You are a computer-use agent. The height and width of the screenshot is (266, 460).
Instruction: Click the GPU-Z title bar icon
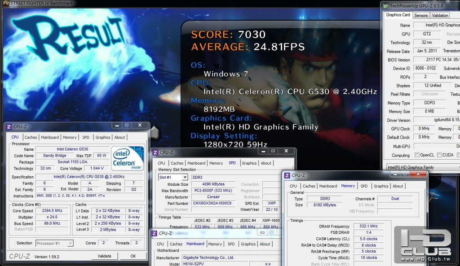385,5
